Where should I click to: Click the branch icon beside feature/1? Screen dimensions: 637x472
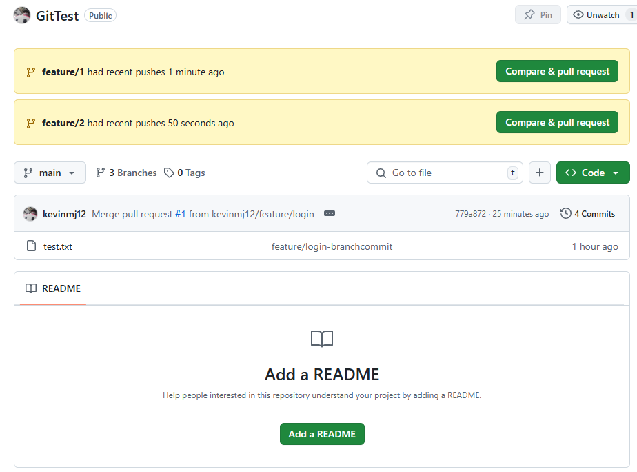tap(31, 72)
